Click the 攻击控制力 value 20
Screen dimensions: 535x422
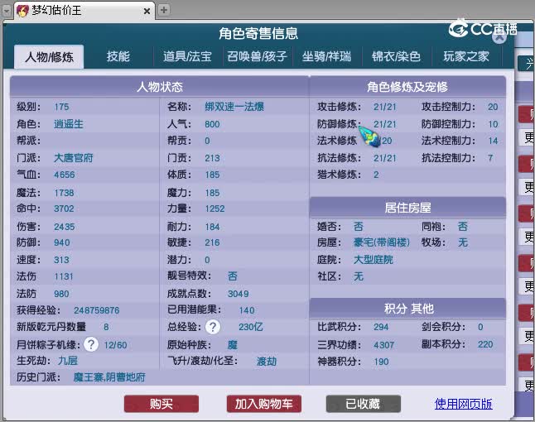point(493,107)
